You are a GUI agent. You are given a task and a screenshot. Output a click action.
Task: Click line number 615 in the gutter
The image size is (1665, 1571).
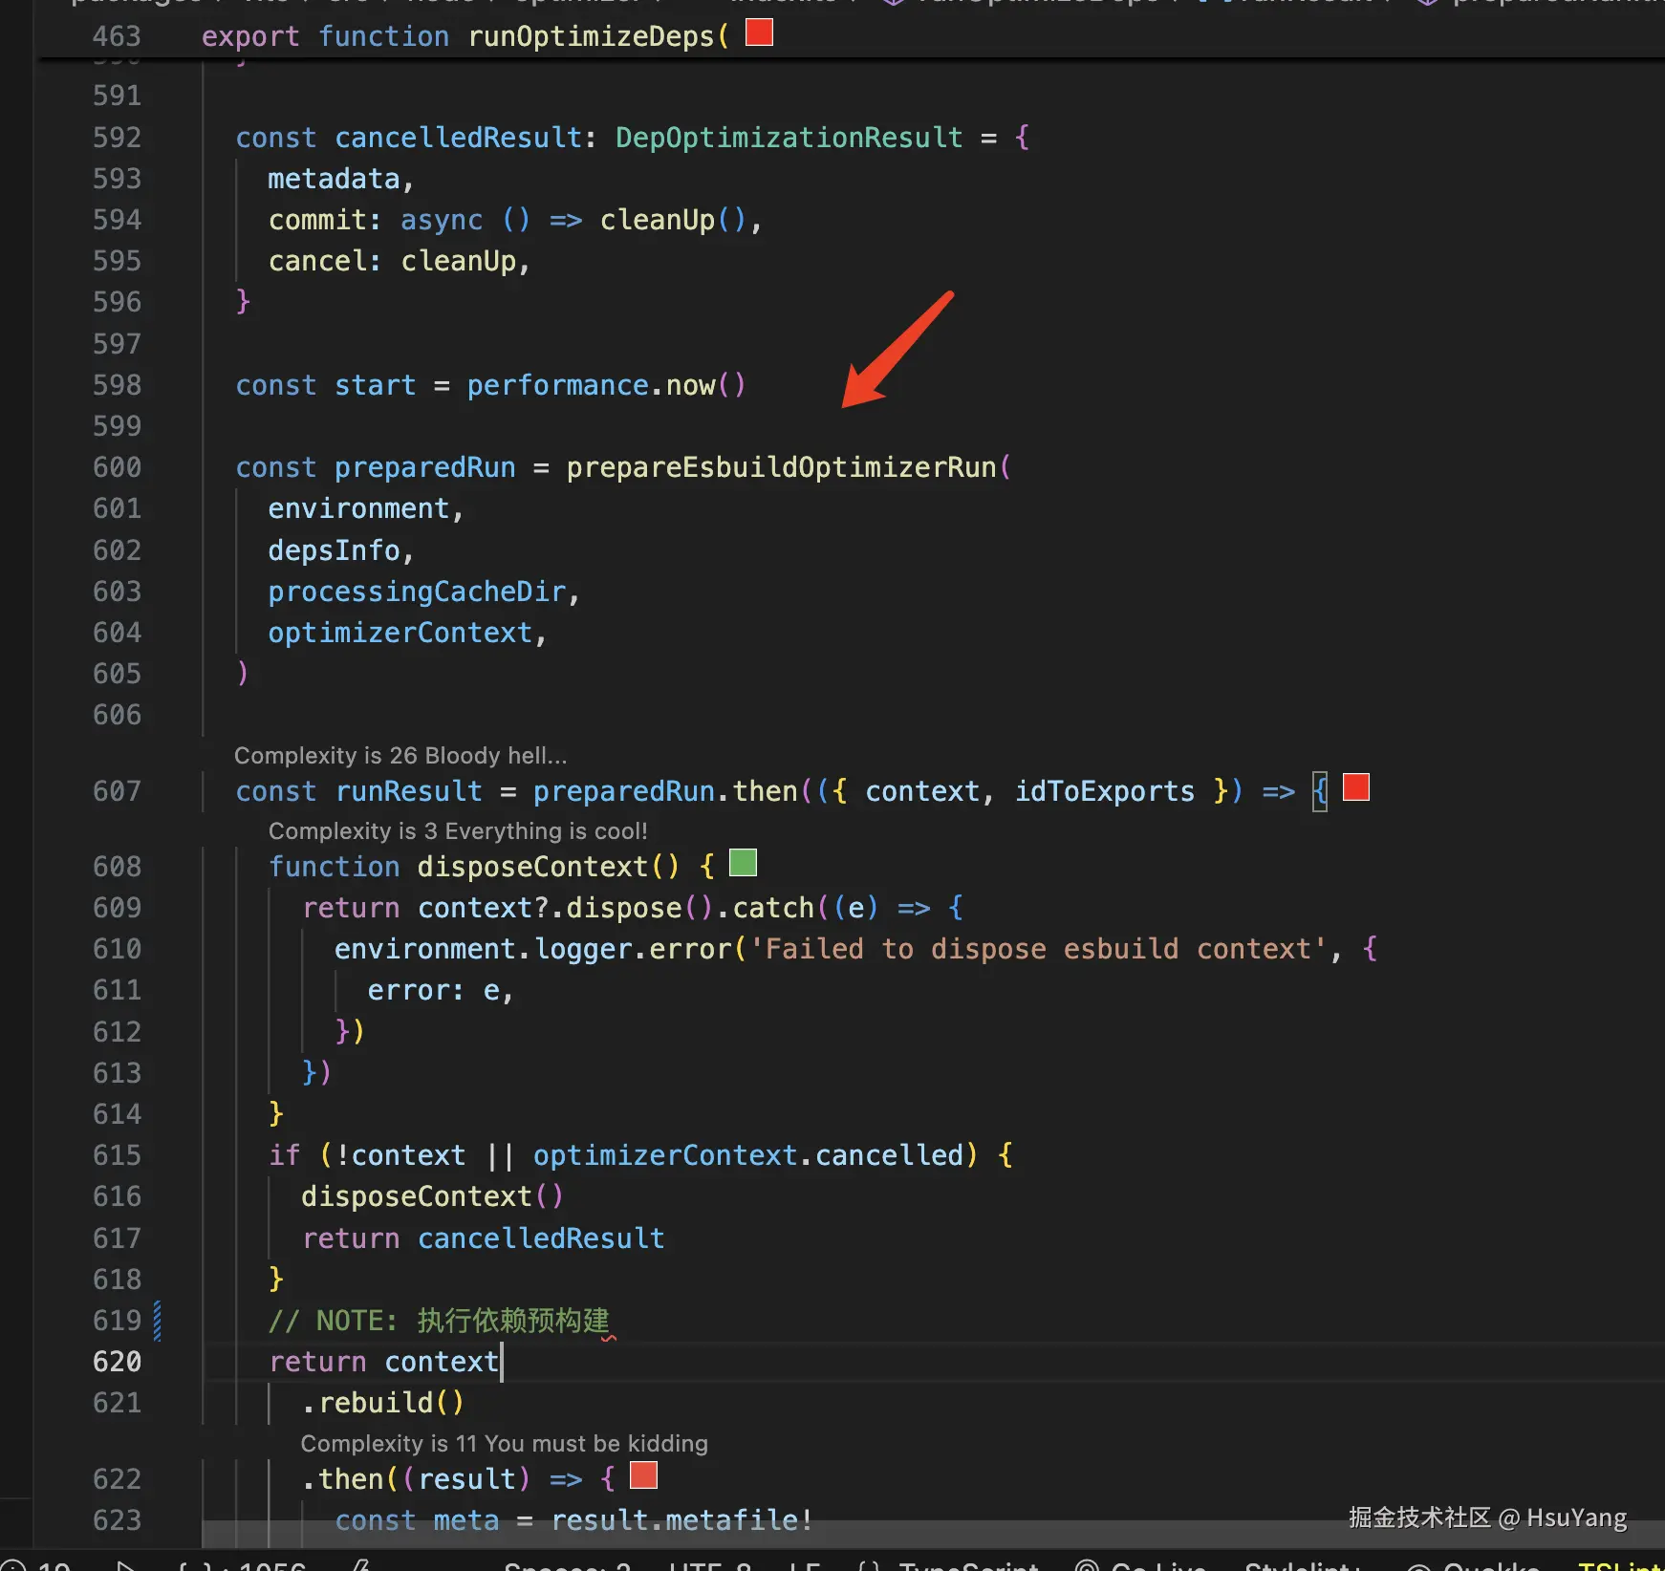coord(117,1155)
